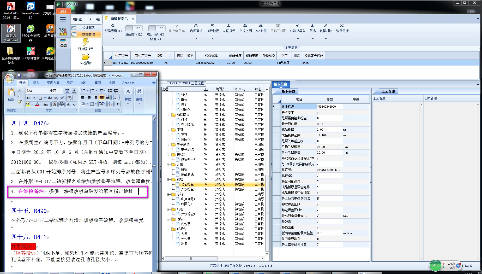Image resolution: width=482 pixels, height=274 pixels.
Task: Click 数据管理 sidebar item
Action: point(86,34)
